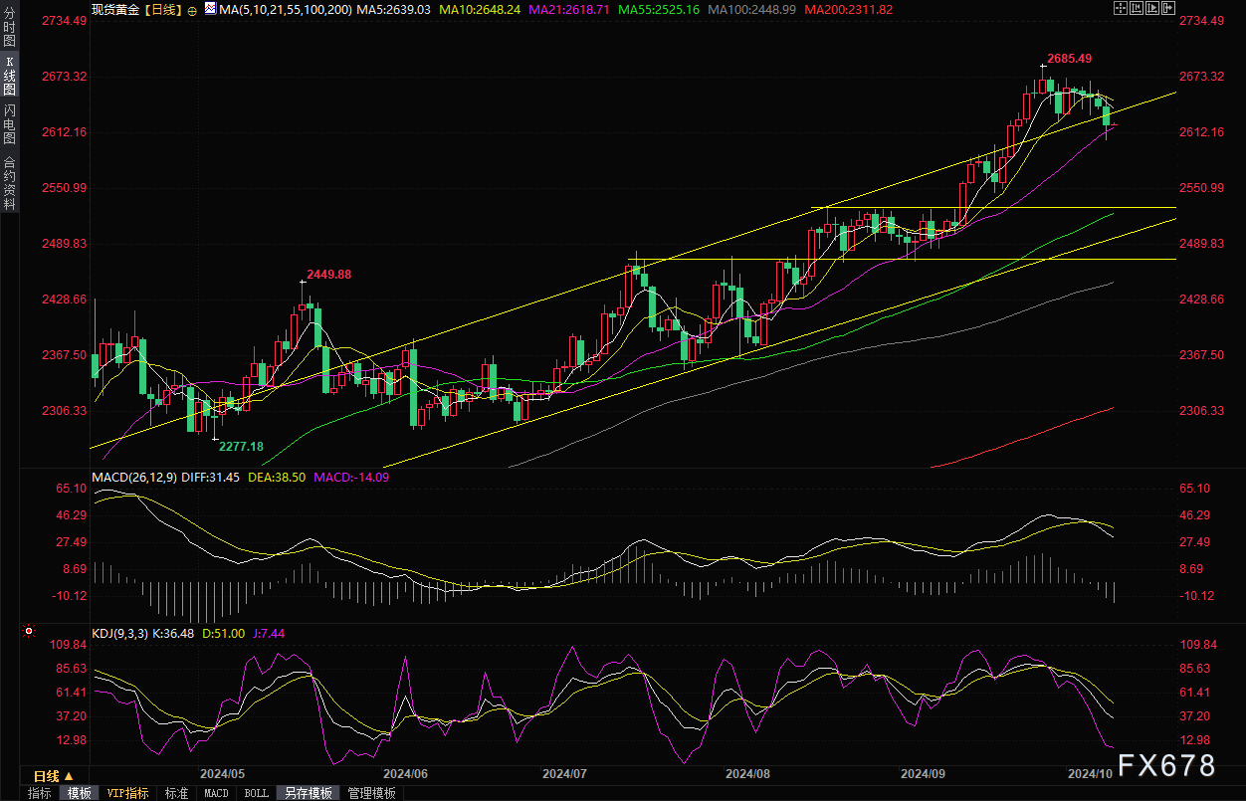1246x801 pixels.
Task: Open the 指标 indicators tab
Action: pos(40,793)
